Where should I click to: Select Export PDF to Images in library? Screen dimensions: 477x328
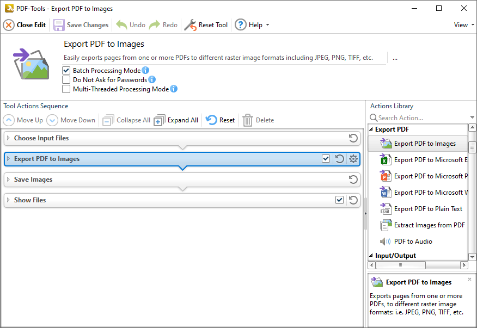click(418, 144)
